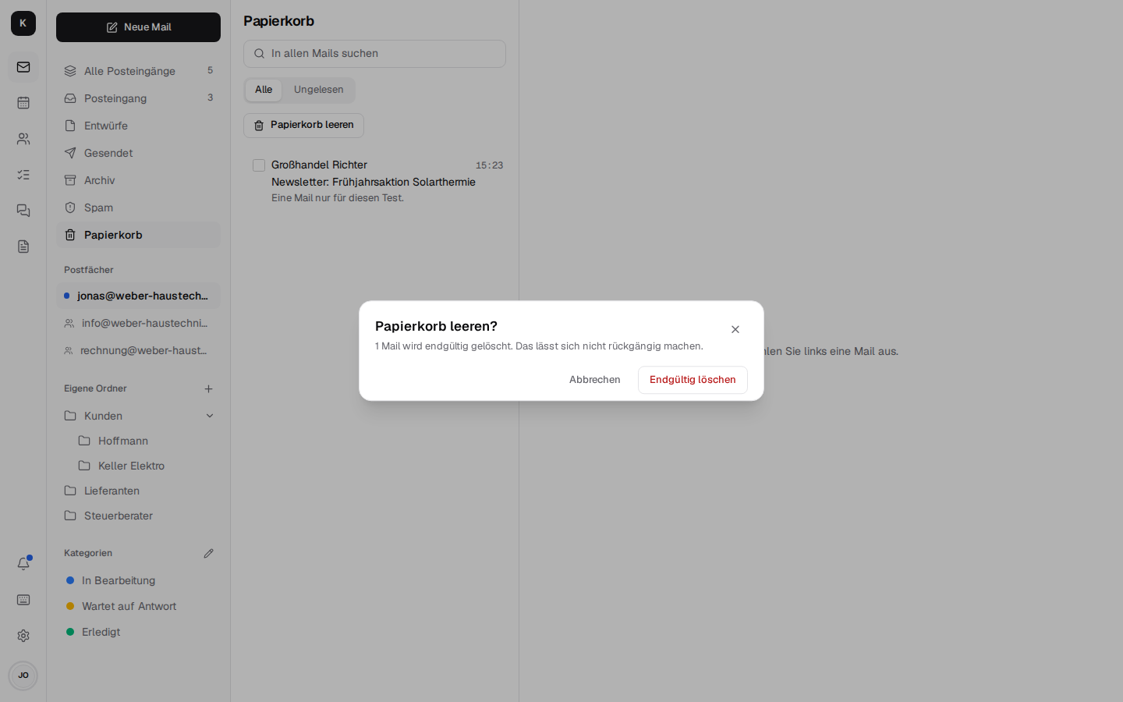
Task: Switch to the Ungelesen tab
Action: 318,90
